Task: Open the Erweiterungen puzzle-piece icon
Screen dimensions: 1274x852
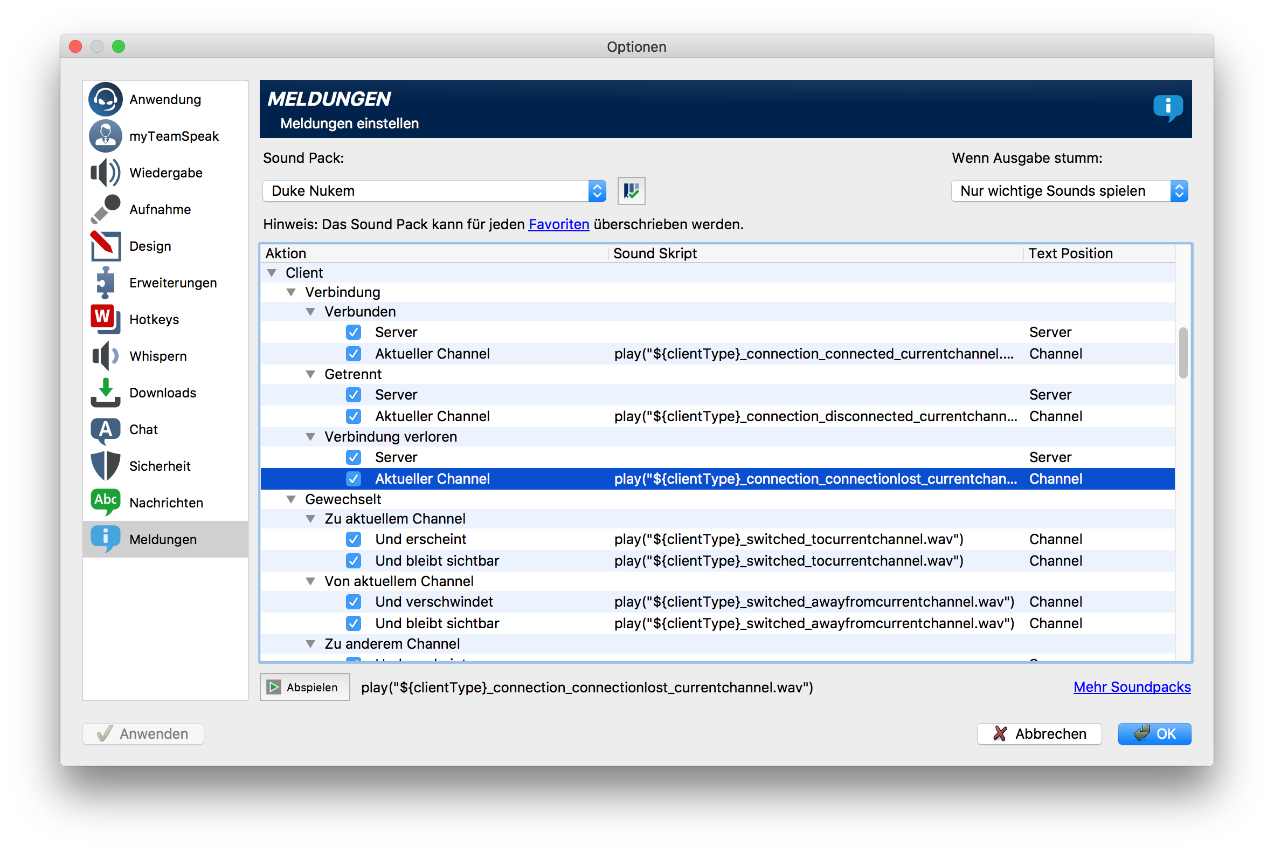Action: pyautogui.click(x=105, y=283)
